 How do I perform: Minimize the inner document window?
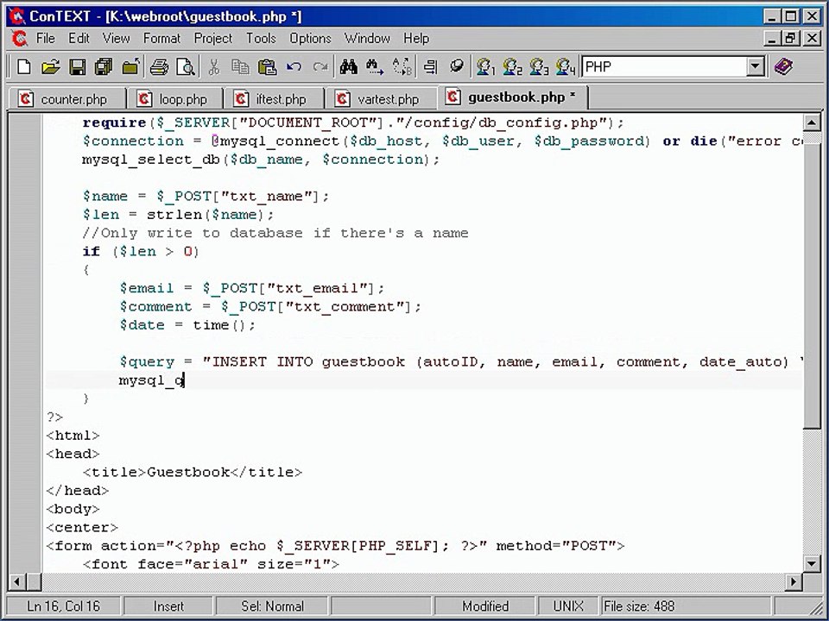click(x=773, y=39)
